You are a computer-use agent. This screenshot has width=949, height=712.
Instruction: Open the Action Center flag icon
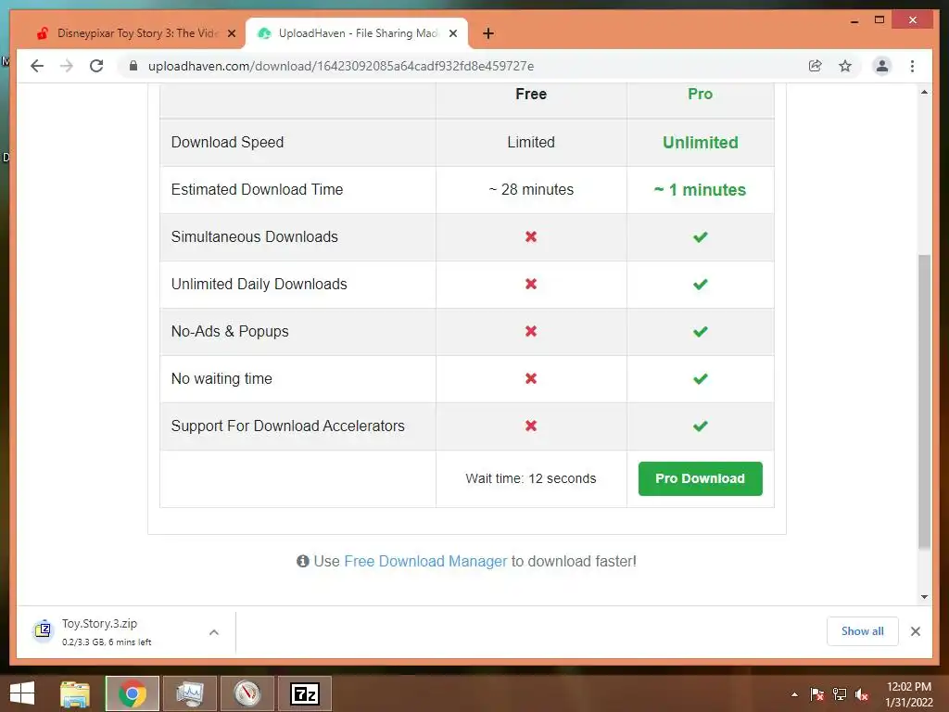817,694
